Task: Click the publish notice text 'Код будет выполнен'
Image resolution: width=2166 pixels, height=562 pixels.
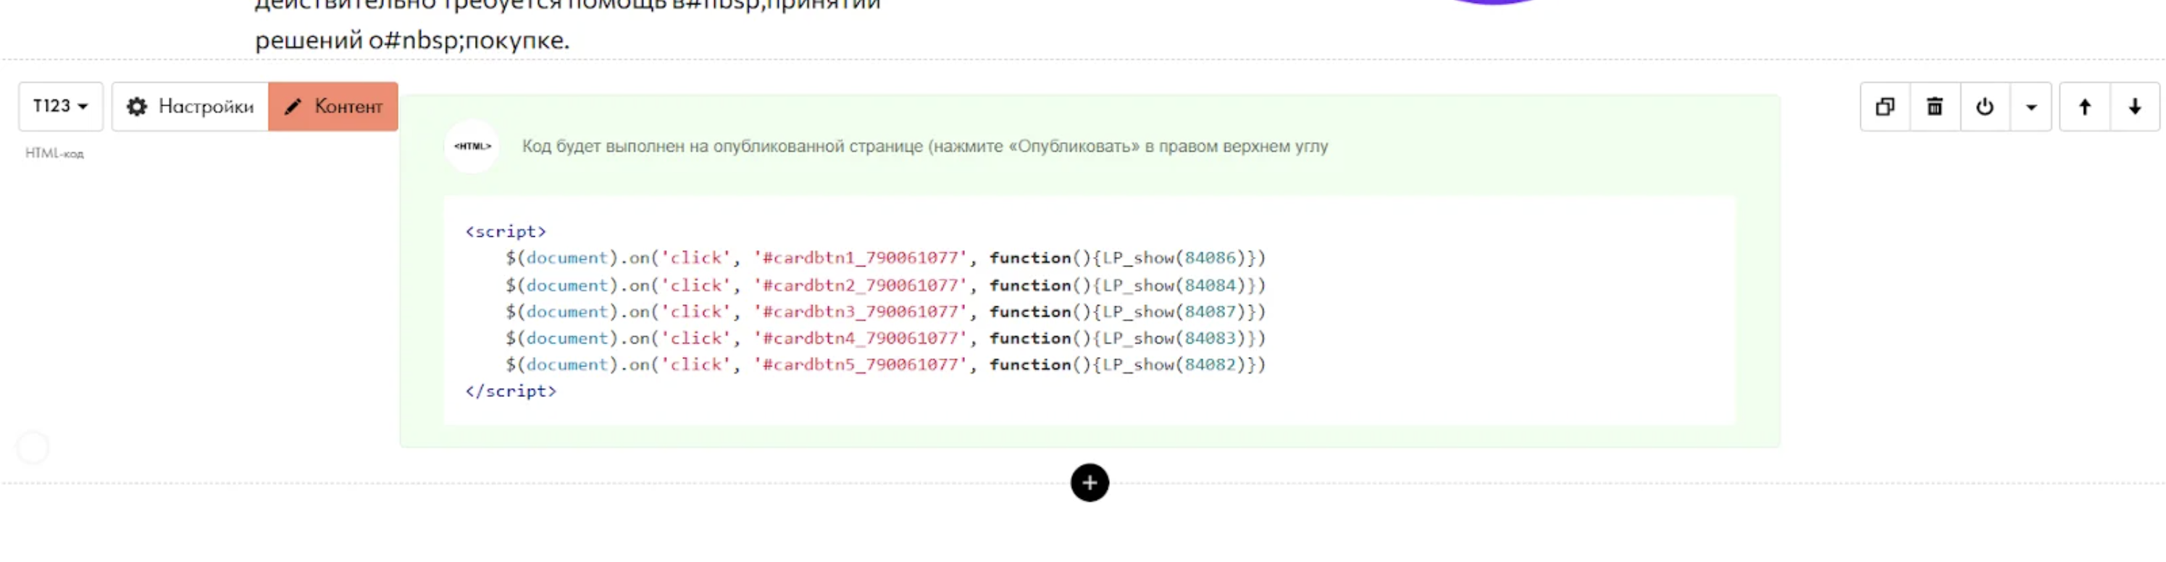Action: point(924,146)
